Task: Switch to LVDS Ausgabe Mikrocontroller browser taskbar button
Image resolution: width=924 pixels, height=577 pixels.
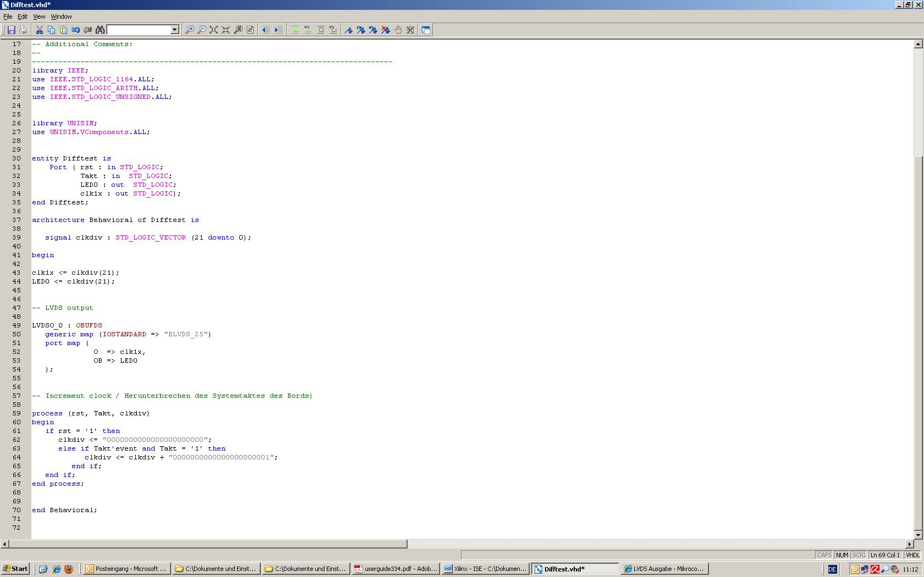Action: (664, 569)
